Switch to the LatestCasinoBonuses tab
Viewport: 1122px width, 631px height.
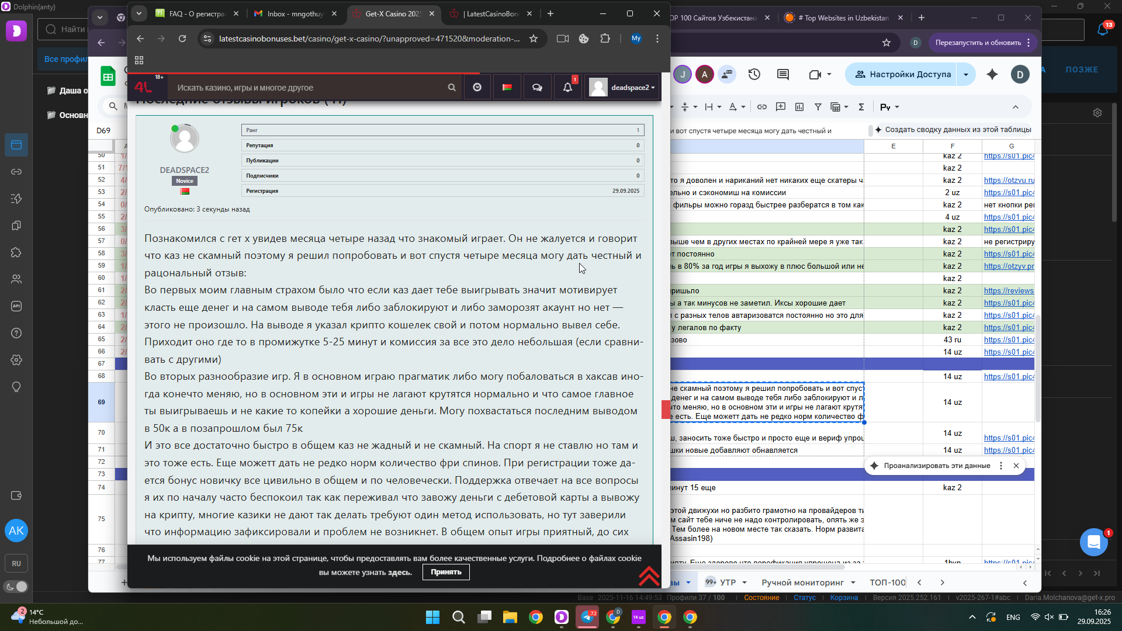491,13
